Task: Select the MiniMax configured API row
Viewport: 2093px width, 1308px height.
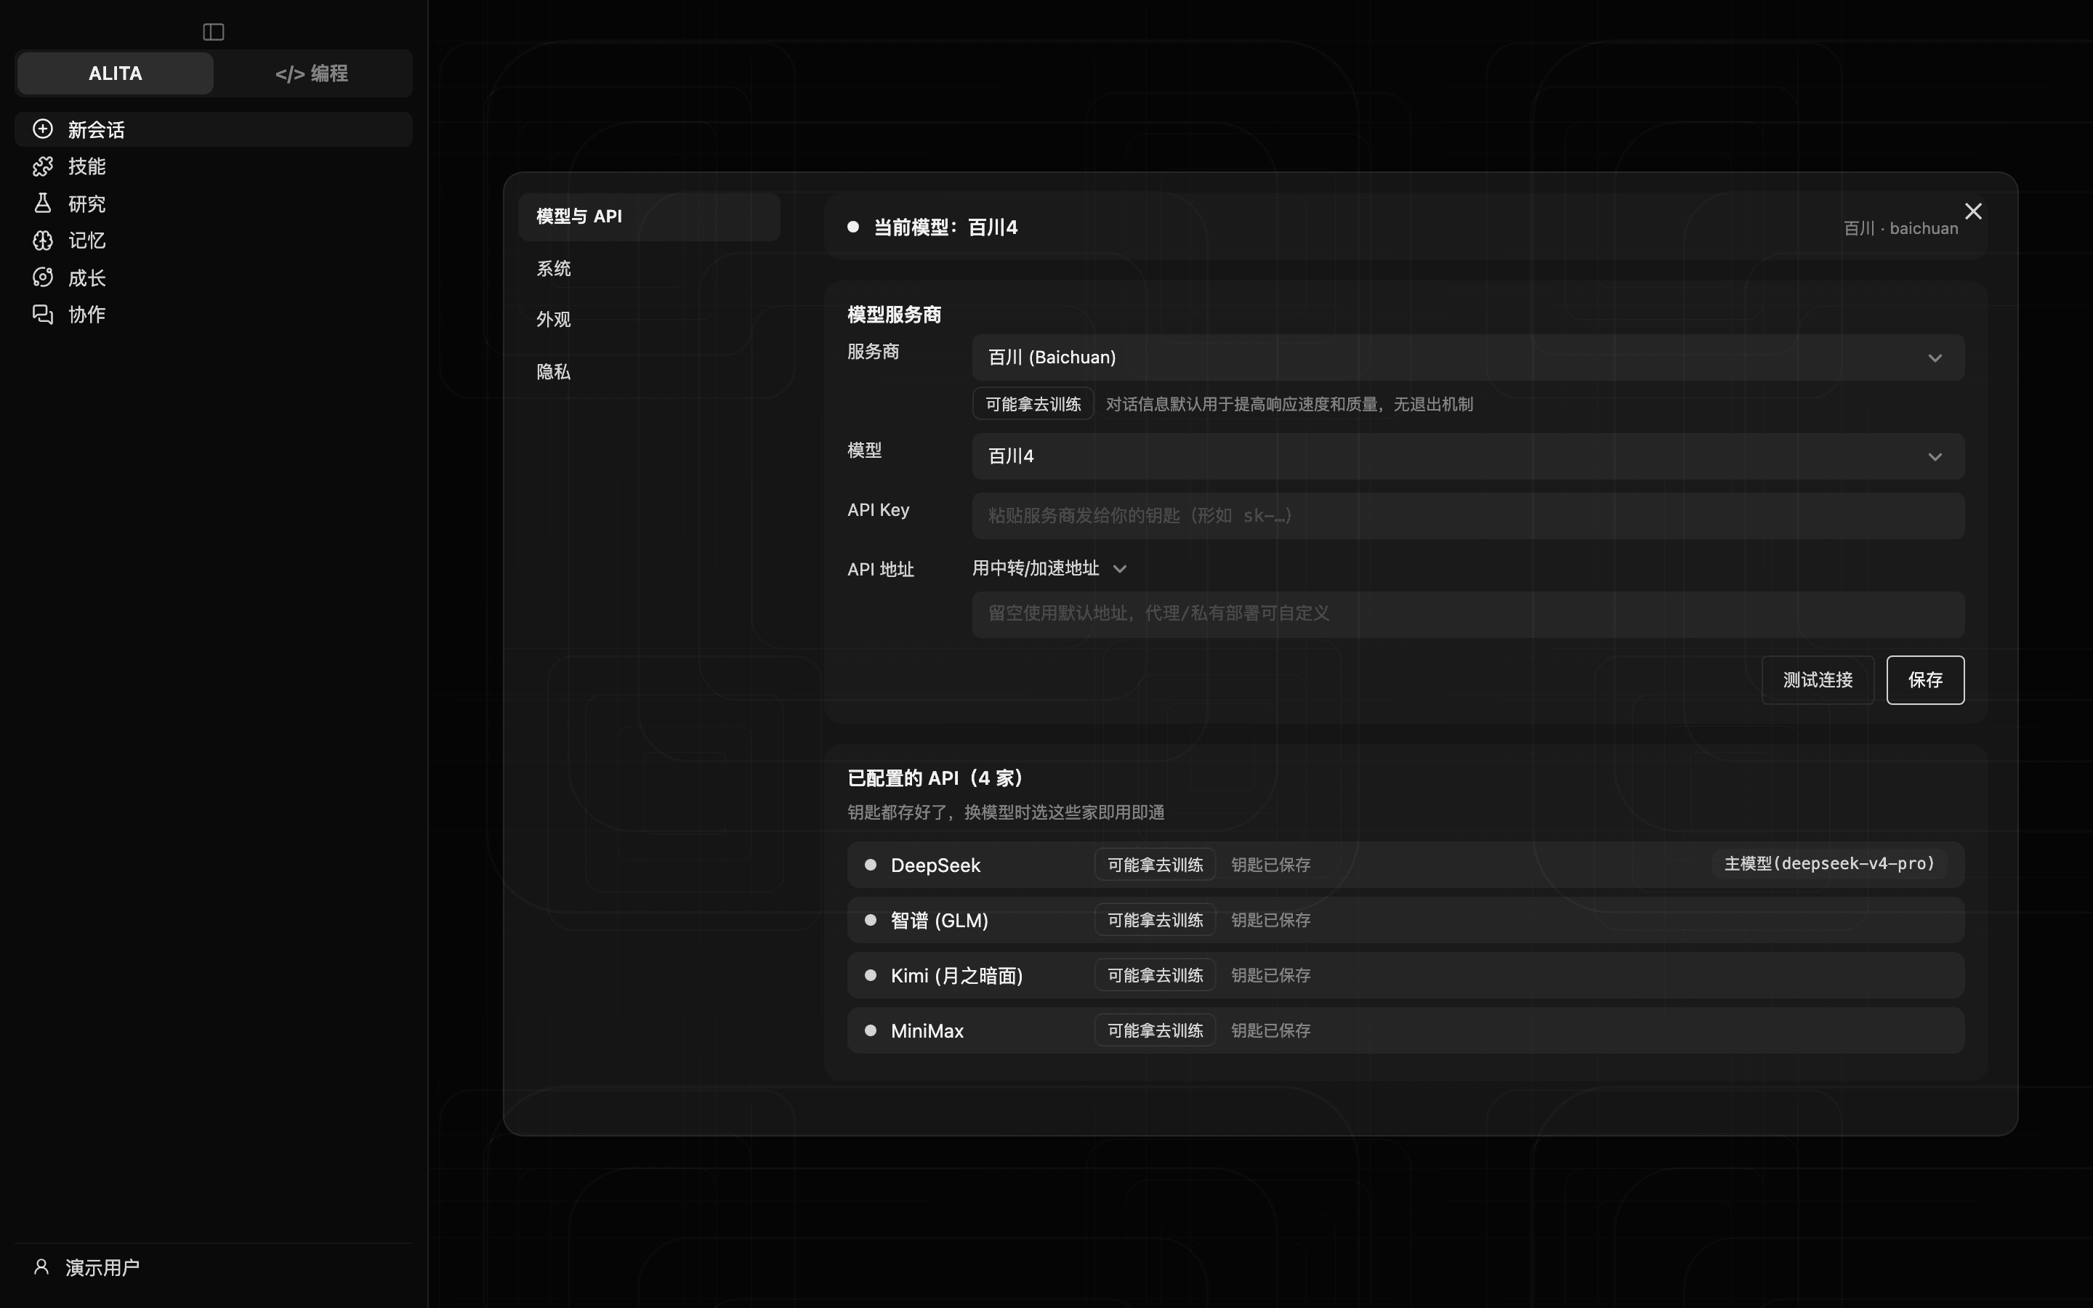Action: [1406, 1030]
